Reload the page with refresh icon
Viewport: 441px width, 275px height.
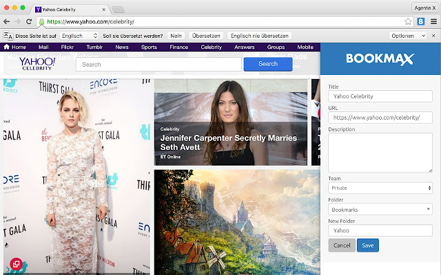[x=29, y=21]
